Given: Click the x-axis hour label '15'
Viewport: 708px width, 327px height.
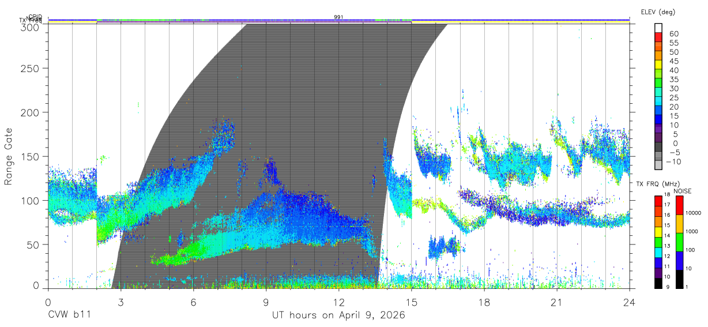Looking at the screenshot, I should pyautogui.click(x=411, y=302).
